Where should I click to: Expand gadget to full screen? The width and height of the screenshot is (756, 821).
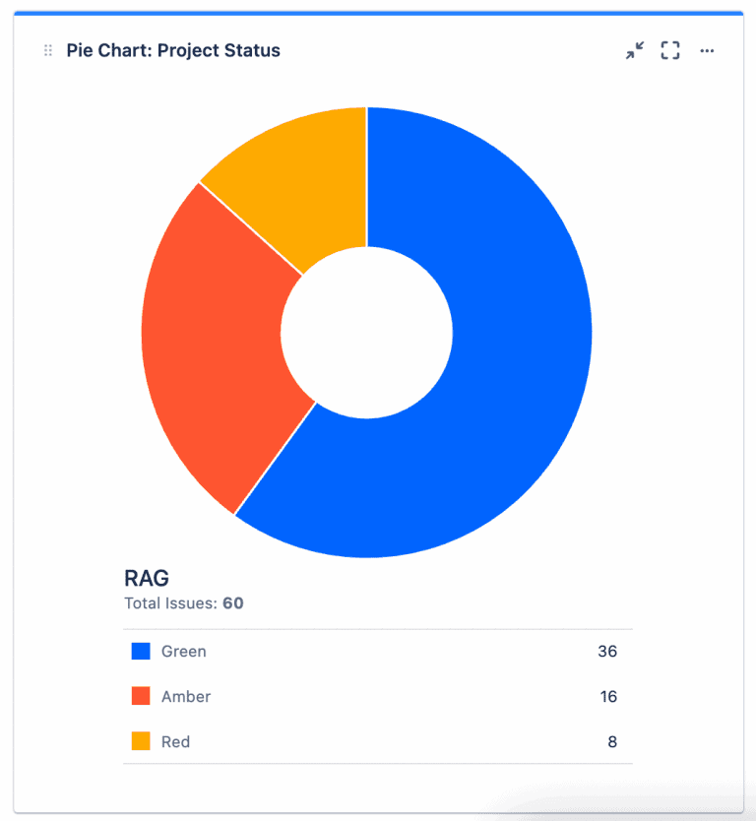[670, 51]
